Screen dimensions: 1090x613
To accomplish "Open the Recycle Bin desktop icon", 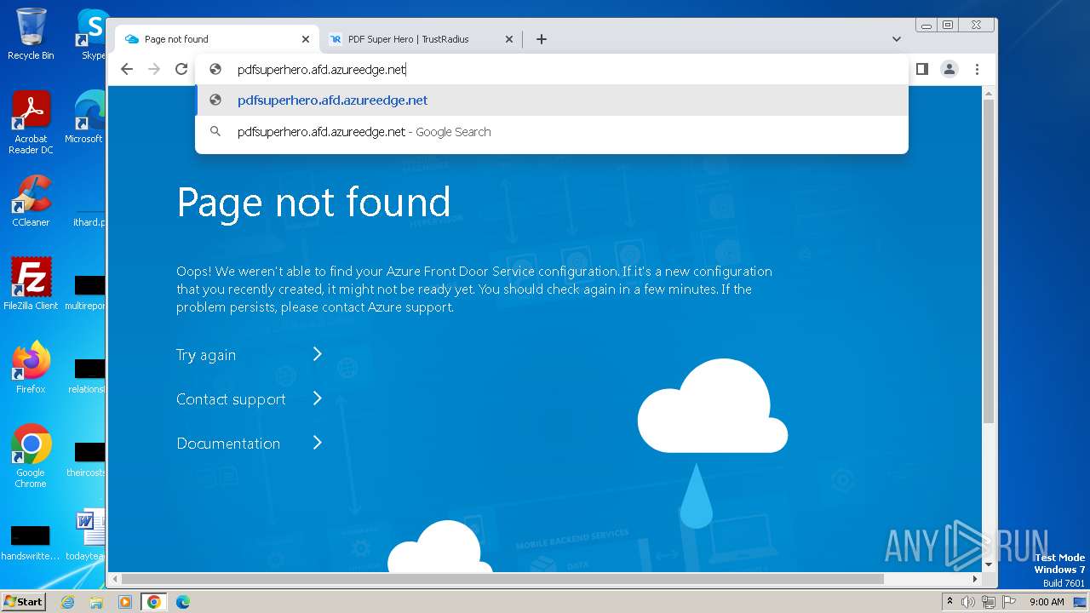I will coord(31,34).
